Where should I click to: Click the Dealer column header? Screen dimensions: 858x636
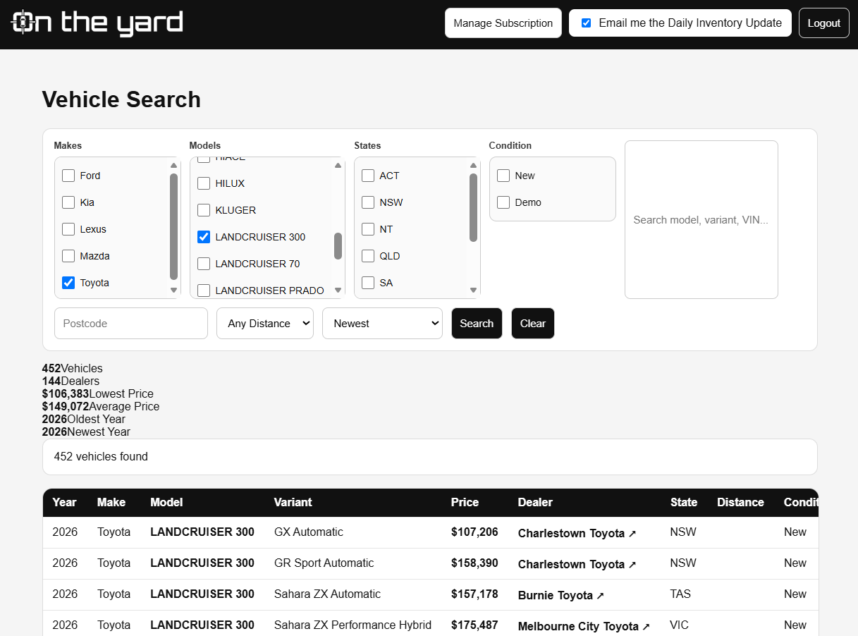coord(535,502)
